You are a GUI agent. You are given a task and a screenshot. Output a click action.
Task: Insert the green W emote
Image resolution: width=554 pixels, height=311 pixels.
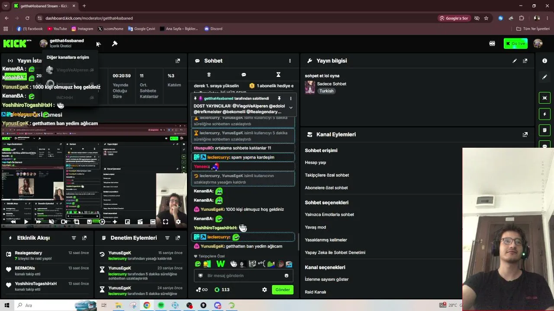coord(220,264)
